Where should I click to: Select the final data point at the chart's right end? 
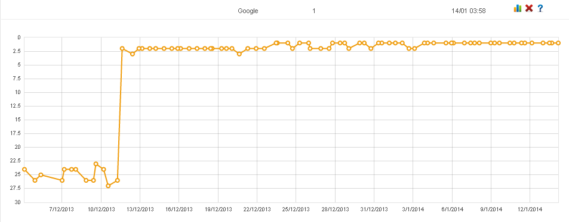558,43
